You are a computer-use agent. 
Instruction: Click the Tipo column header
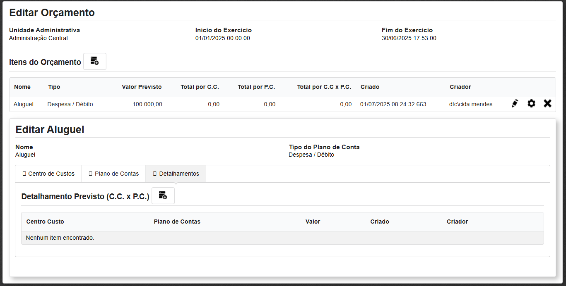pos(54,87)
